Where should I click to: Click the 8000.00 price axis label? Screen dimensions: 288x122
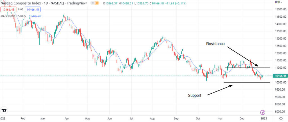280,112
